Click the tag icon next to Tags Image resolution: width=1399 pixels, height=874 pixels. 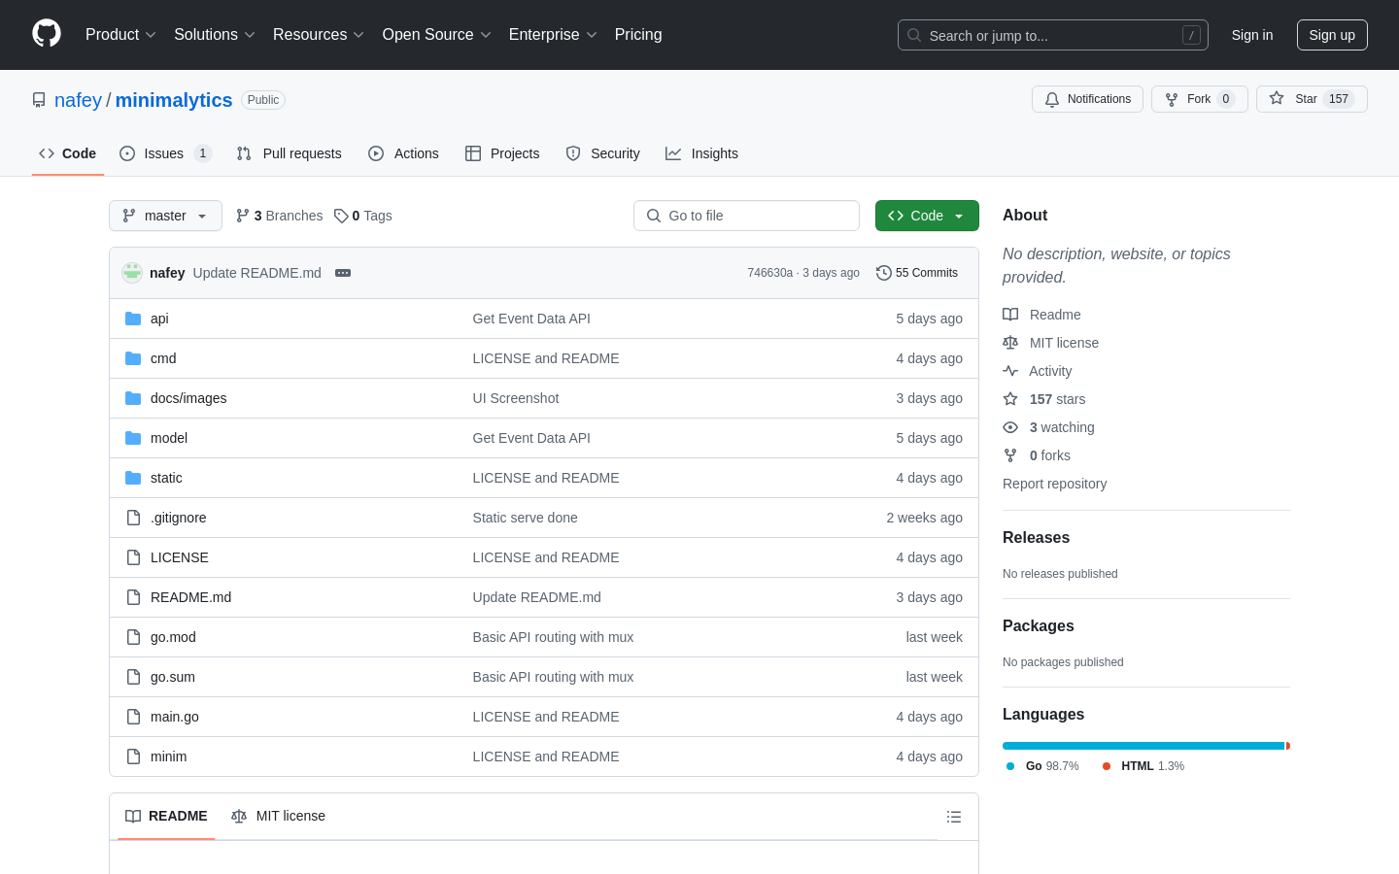coord(341,216)
